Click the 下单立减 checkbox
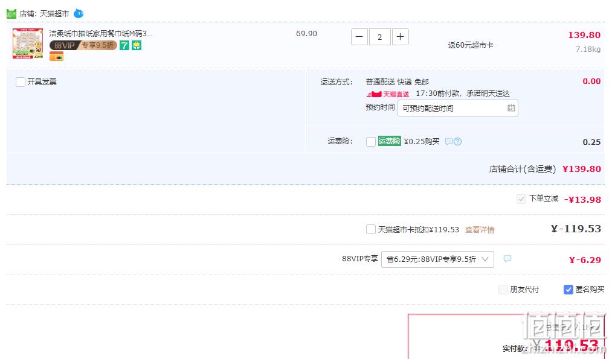Screen dimensions: 612x359 click(521, 199)
